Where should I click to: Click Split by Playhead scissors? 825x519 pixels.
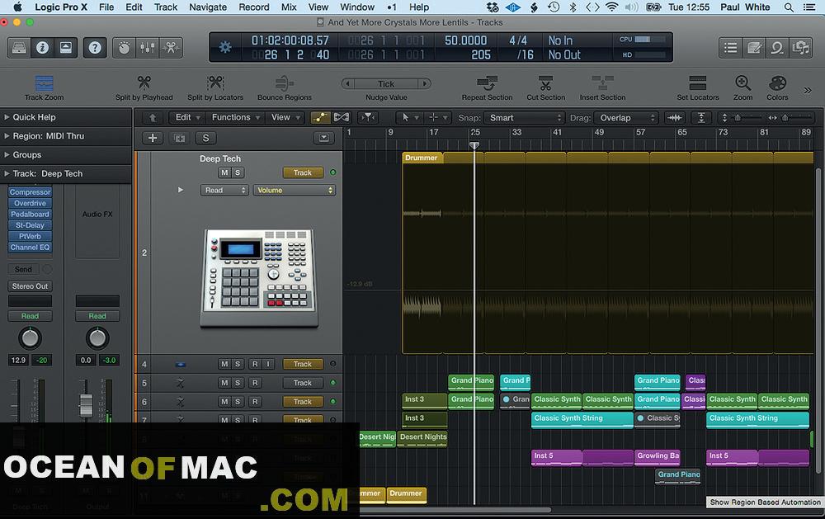(x=144, y=87)
